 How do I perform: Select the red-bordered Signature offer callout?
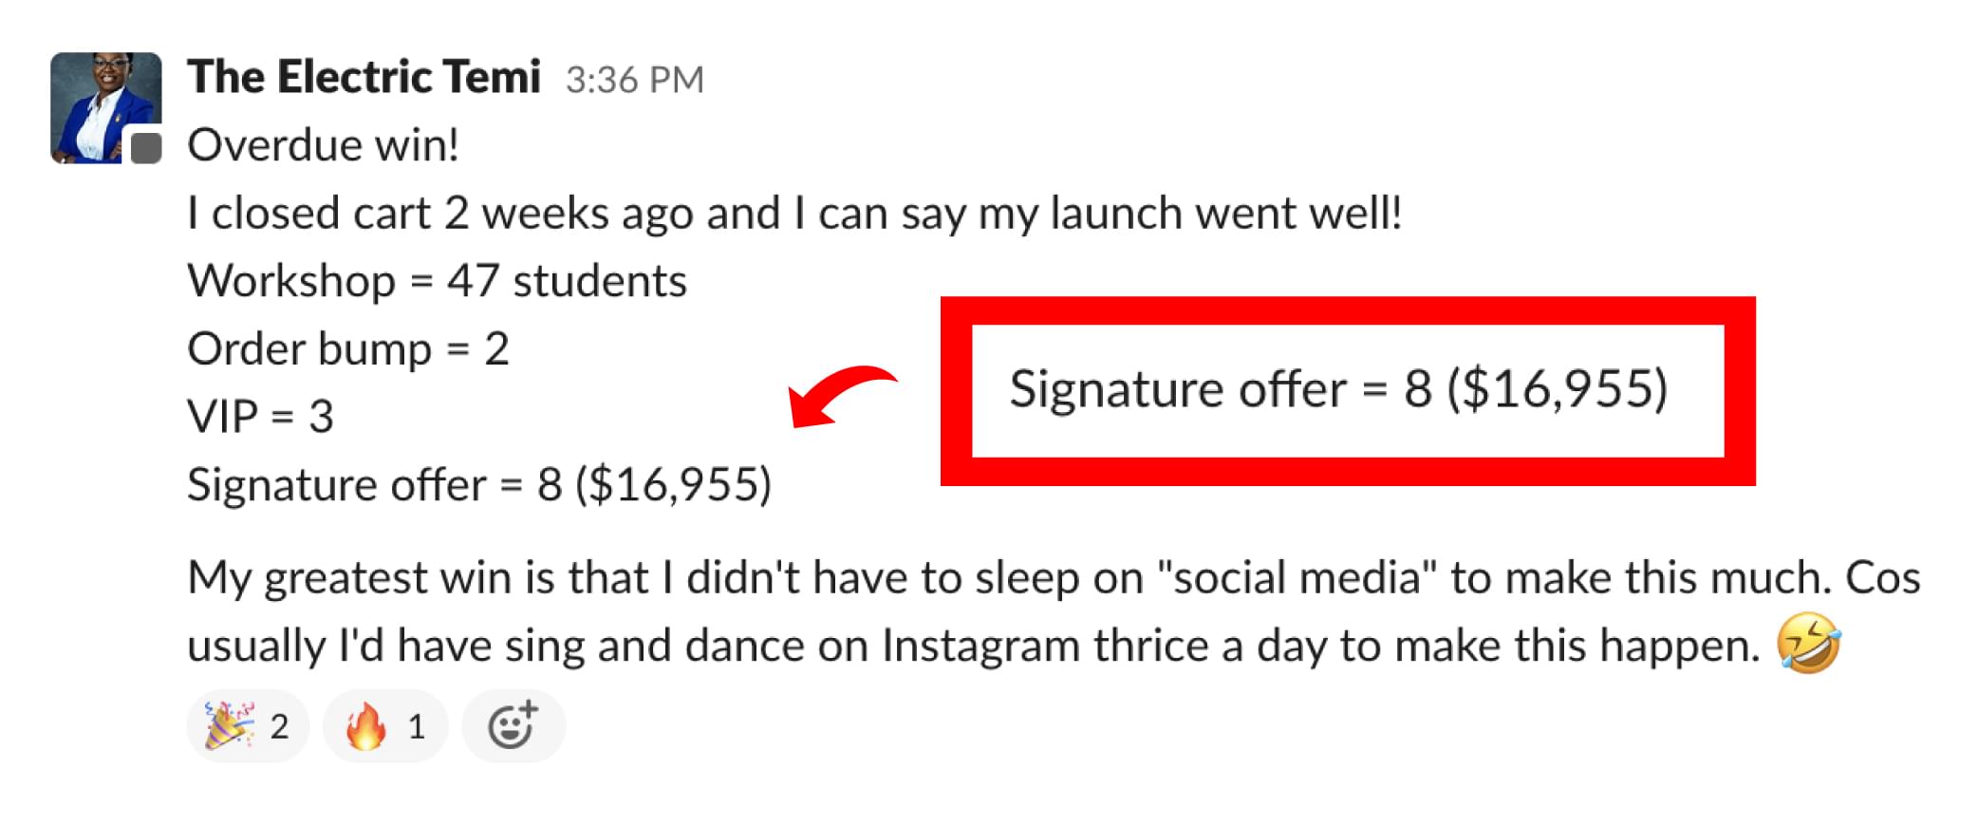(x=1347, y=390)
